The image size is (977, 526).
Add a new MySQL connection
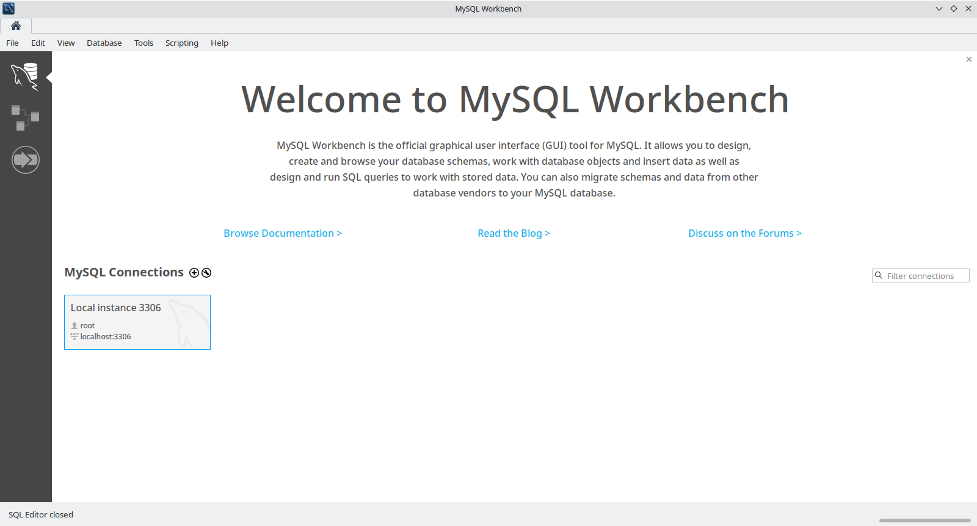click(194, 273)
